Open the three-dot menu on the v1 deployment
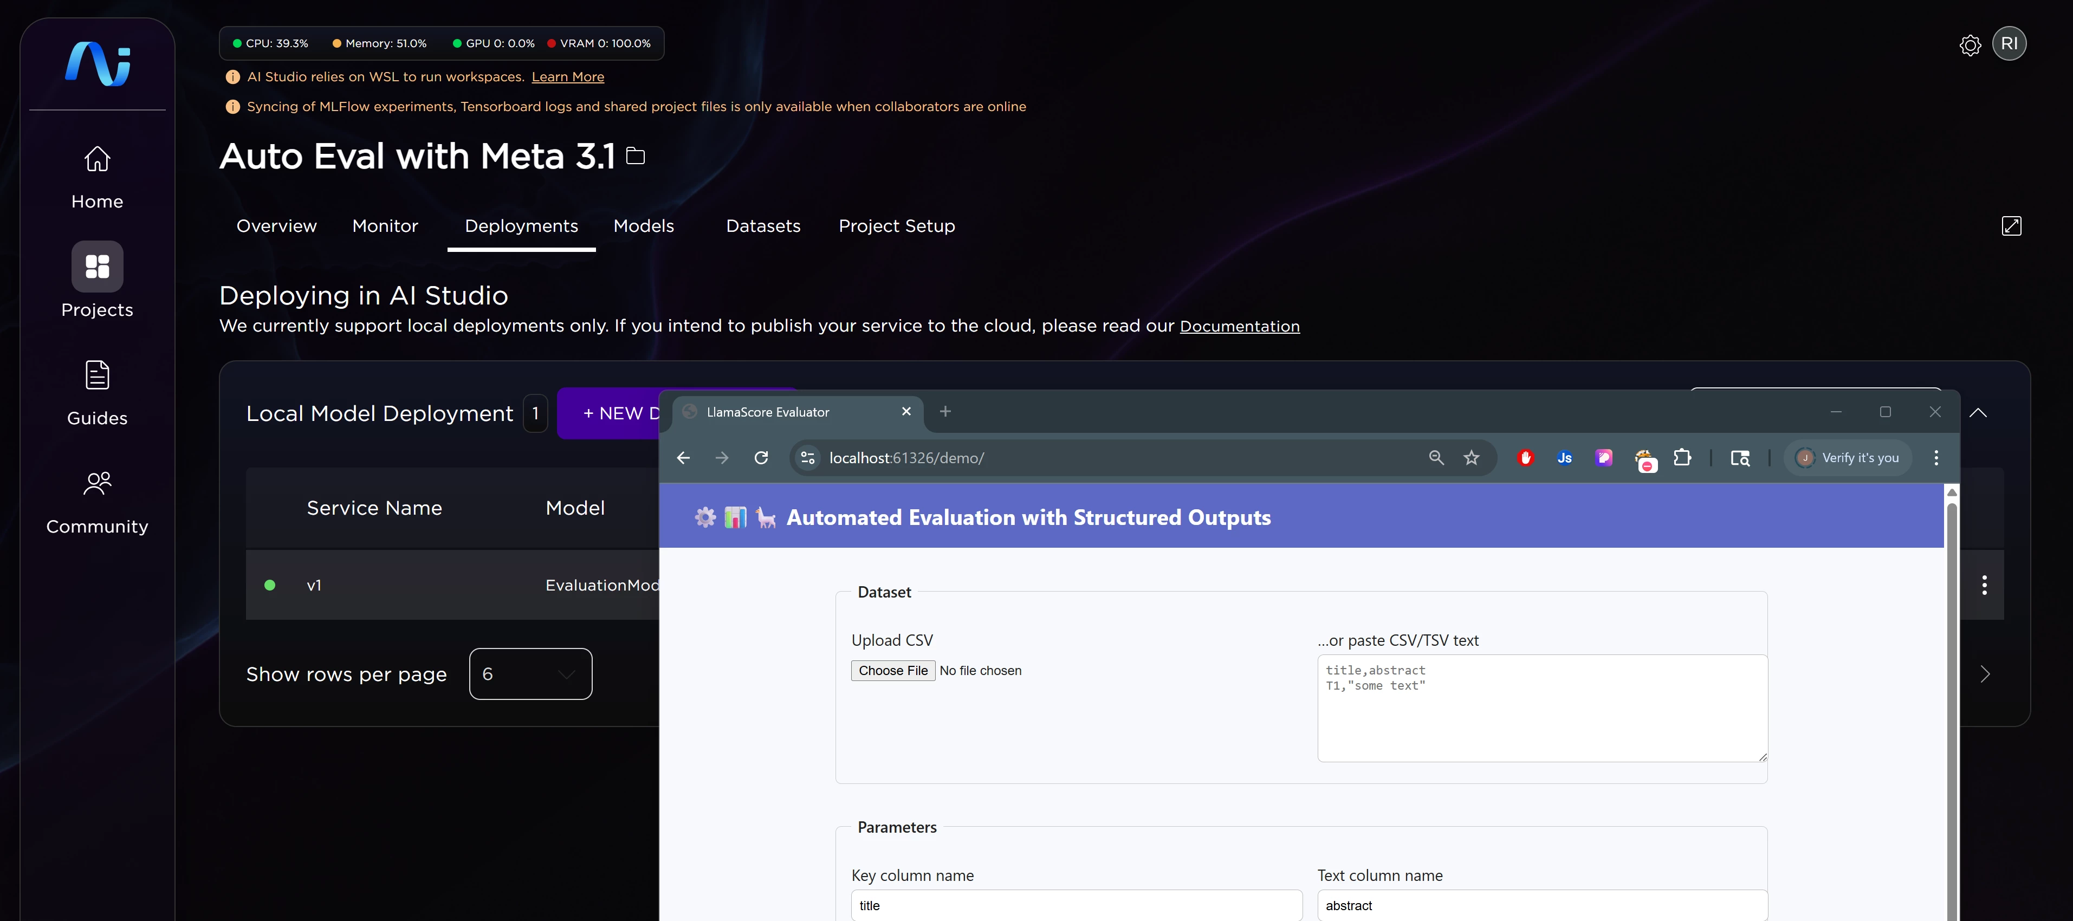The height and width of the screenshot is (921, 2073). coord(1985,585)
